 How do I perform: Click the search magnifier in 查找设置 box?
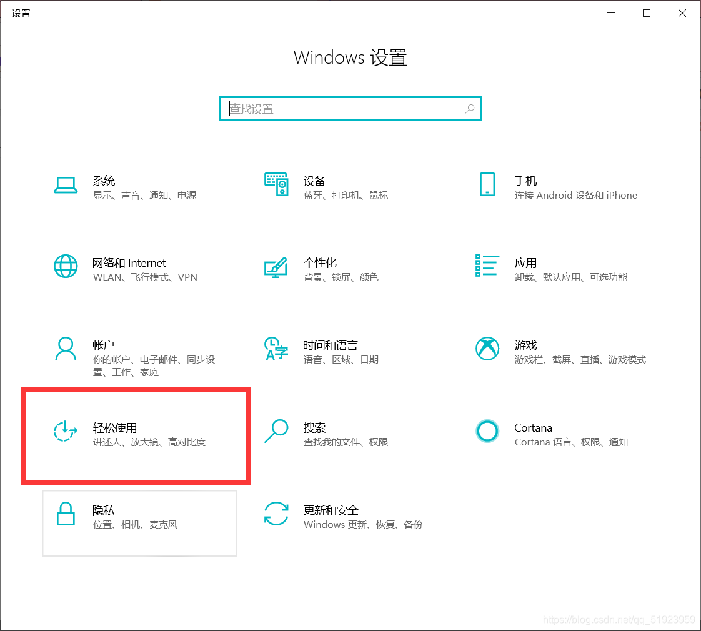(469, 109)
